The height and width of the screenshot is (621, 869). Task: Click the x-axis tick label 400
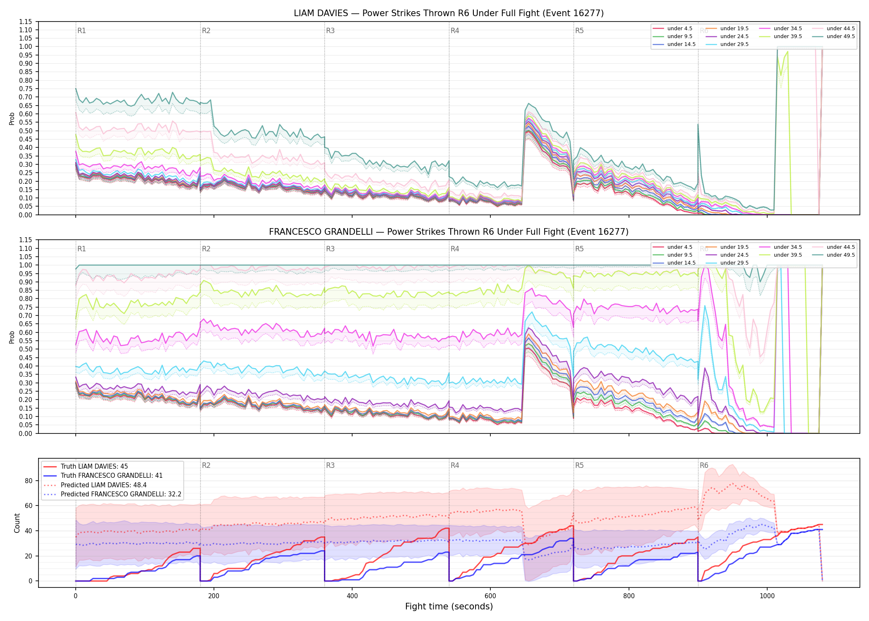click(x=352, y=596)
